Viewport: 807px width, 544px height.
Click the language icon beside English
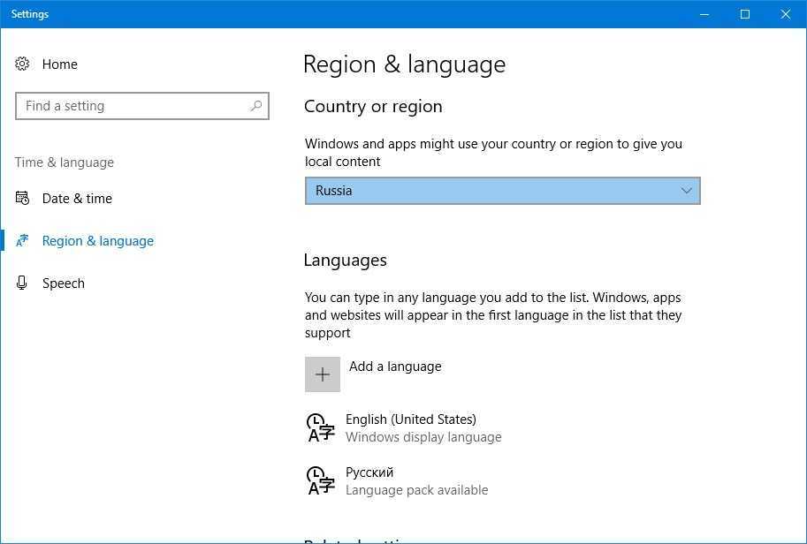click(320, 427)
